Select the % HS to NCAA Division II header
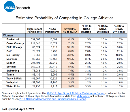Screen dimensions: 130x112 click(103, 29)
